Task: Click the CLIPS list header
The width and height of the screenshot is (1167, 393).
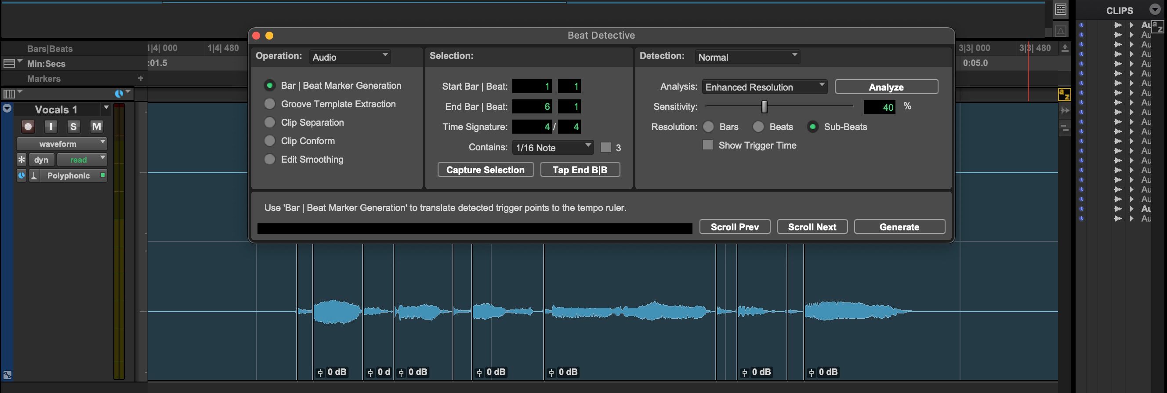Action: coord(1120,10)
